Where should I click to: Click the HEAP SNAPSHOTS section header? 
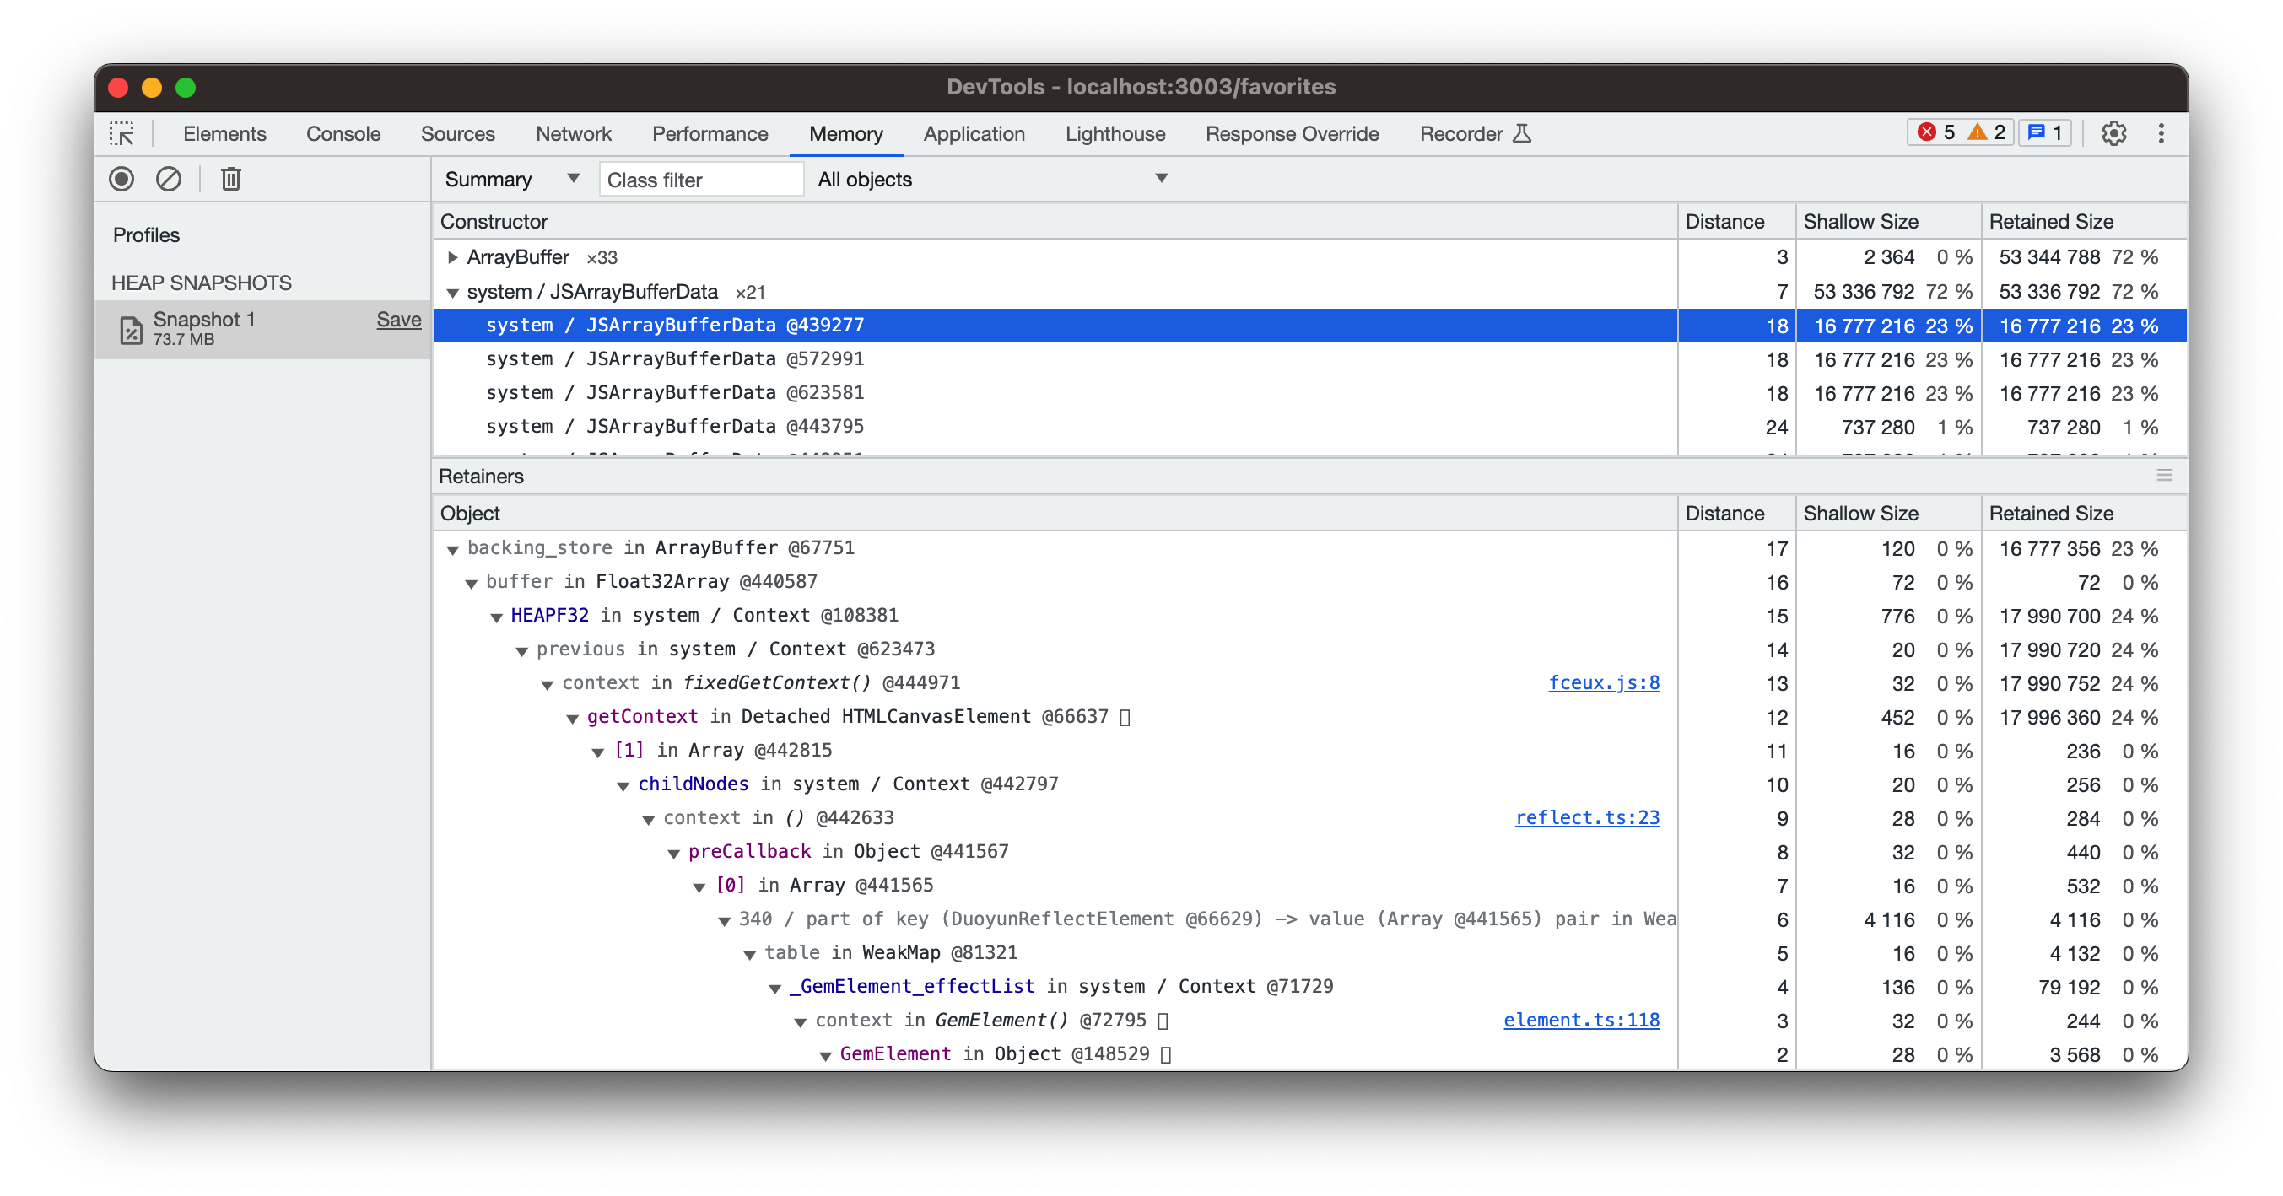201,283
